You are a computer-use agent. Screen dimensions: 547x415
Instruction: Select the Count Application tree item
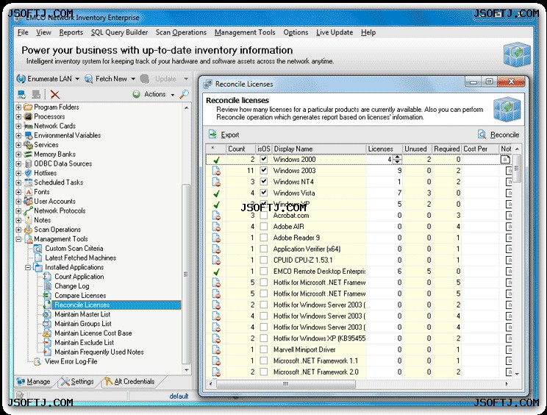click(x=79, y=277)
